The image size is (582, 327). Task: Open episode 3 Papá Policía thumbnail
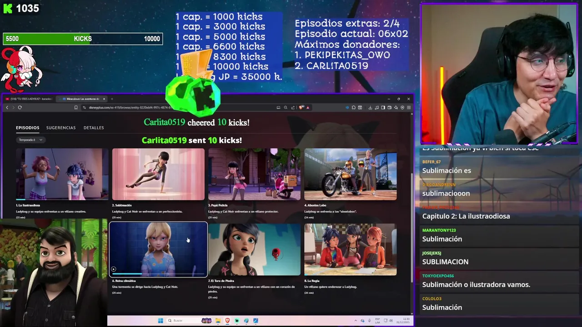pyautogui.click(x=254, y=174)
